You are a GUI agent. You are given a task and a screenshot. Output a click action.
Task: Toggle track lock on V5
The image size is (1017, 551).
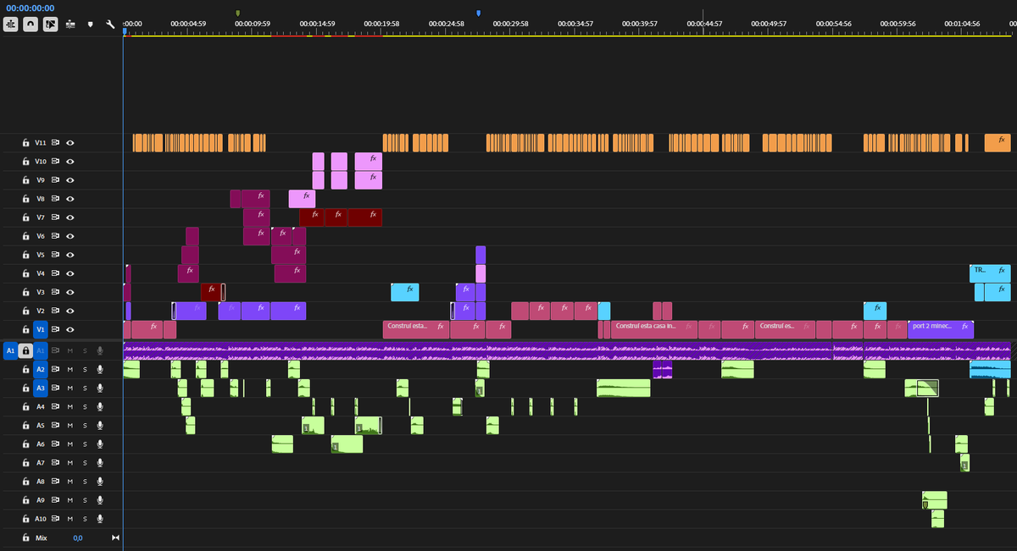pos(26,254)
